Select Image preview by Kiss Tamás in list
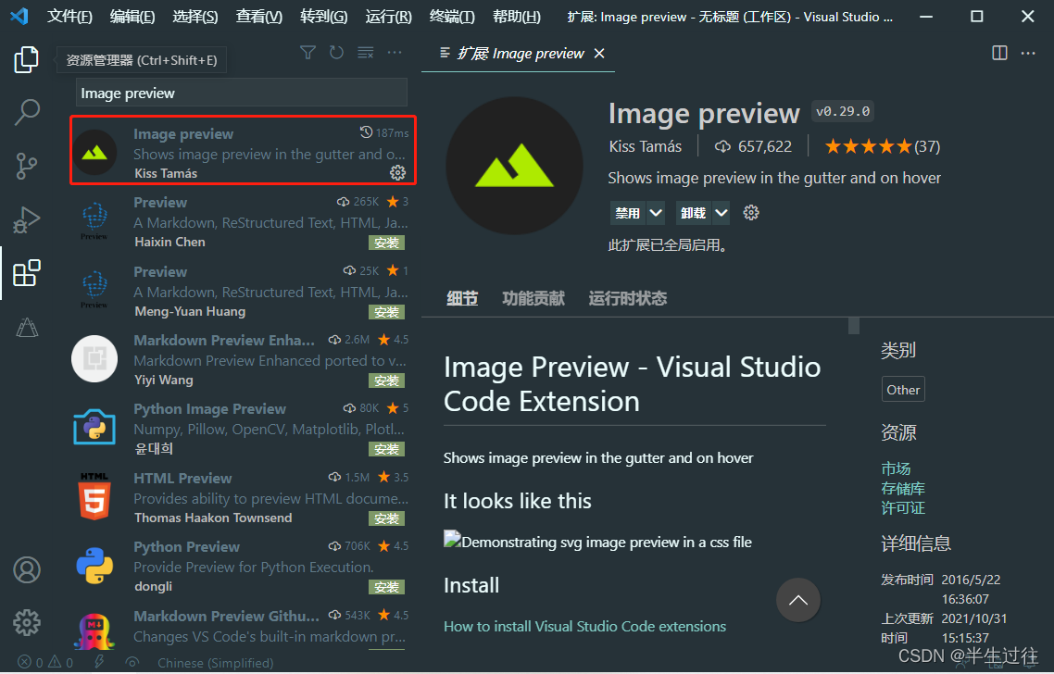Viewport: 1054px width, 674px height. click(243, 150)
